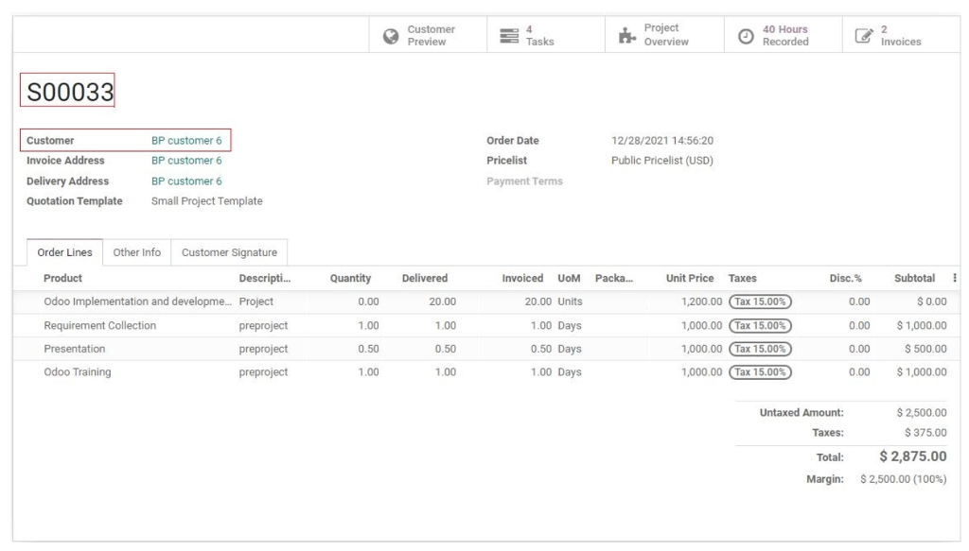Click the Taxes $ 375.00 value
The image size is (969, 551).
click(925, 433)
